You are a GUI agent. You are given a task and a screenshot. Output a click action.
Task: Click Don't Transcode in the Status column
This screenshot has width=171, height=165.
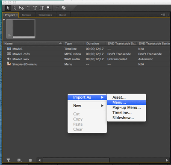(119, 54)
